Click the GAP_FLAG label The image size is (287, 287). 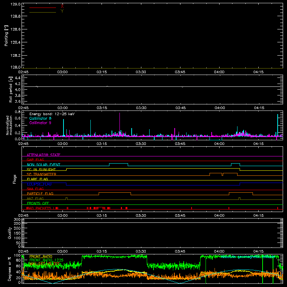35,160
